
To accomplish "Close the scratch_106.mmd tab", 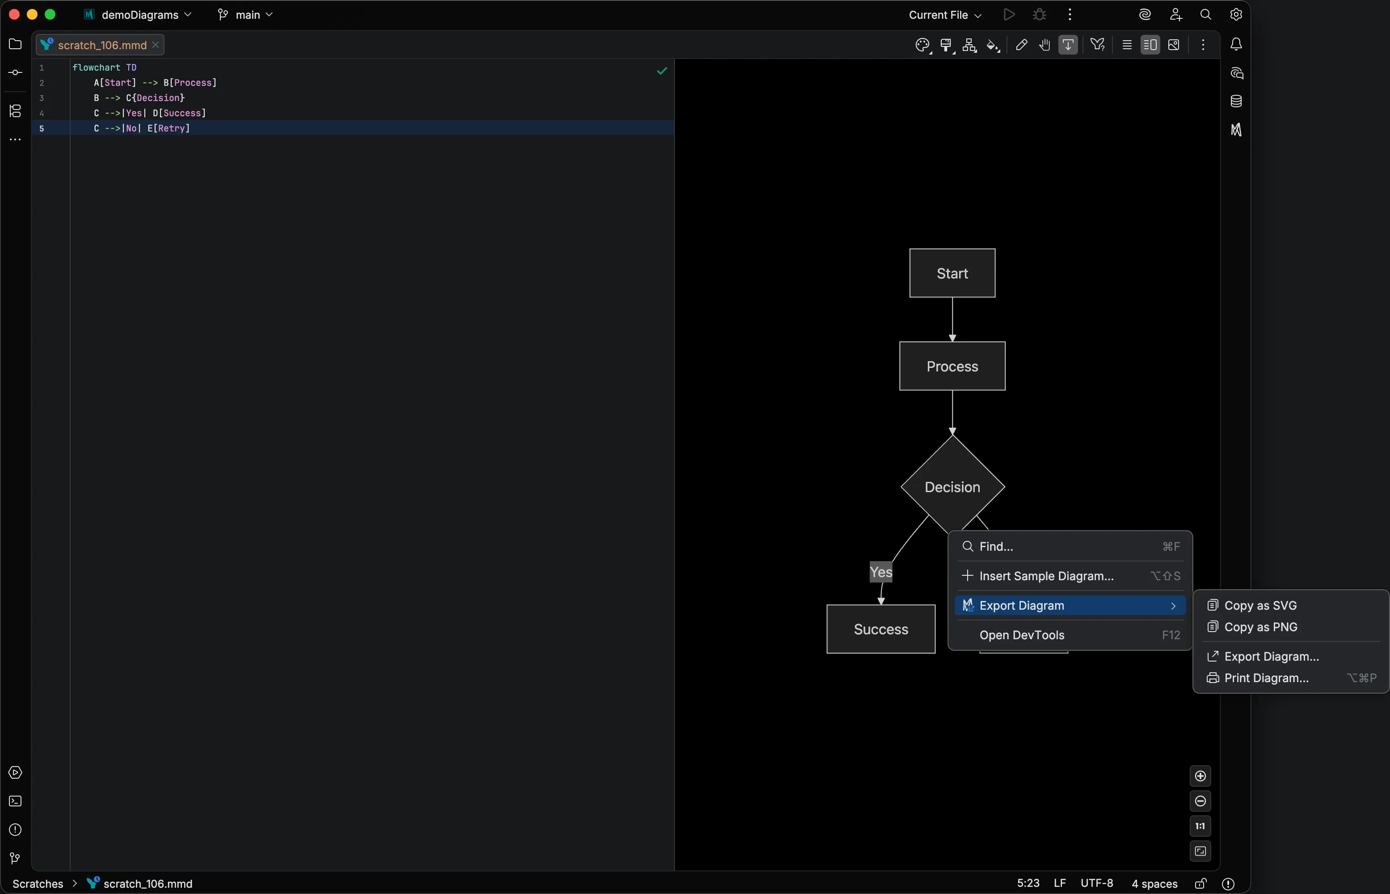I will click(156, 45).
